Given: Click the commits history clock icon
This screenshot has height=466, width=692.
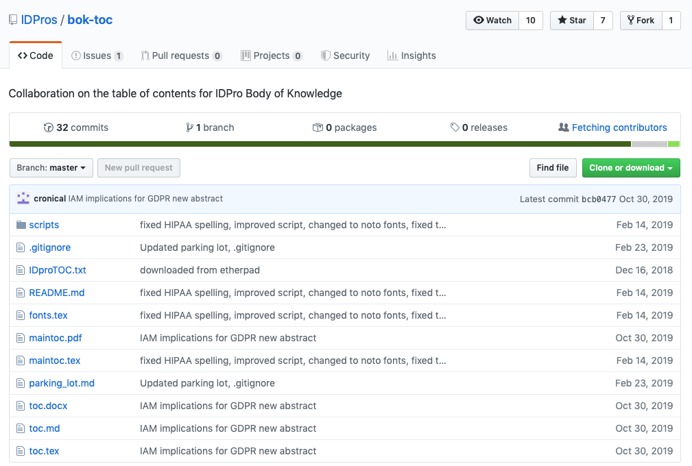Looking at the screenshot, I should click(48, 127).
